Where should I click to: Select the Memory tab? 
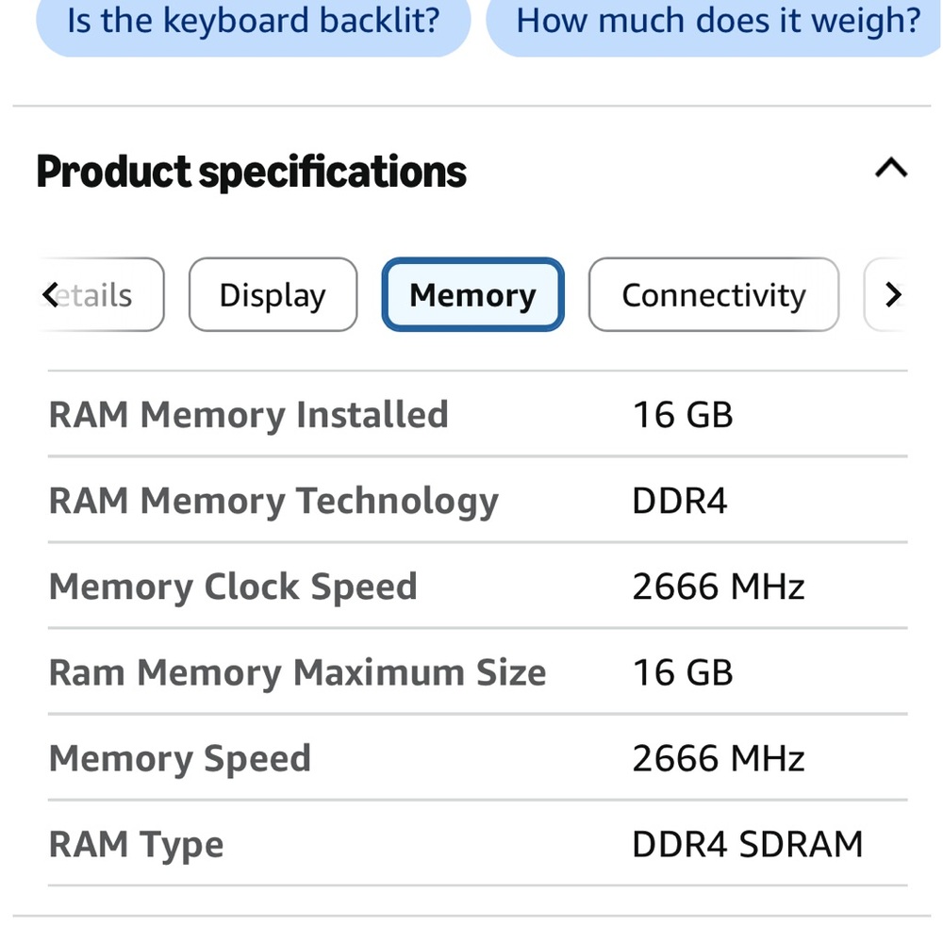(x=472, y=294)
